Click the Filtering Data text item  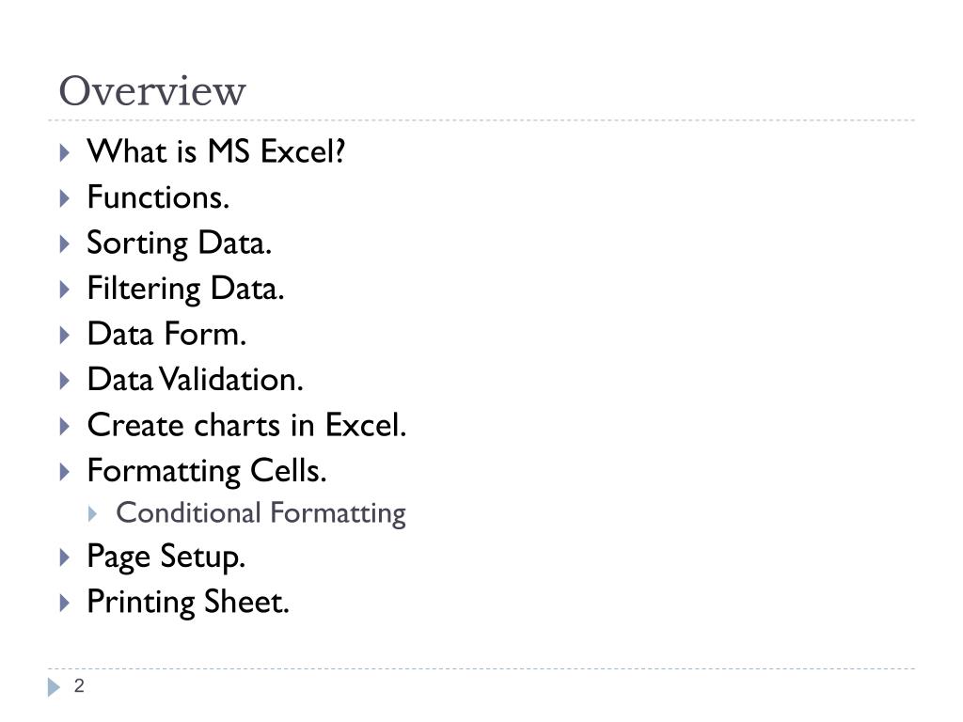tap(185, 290)
